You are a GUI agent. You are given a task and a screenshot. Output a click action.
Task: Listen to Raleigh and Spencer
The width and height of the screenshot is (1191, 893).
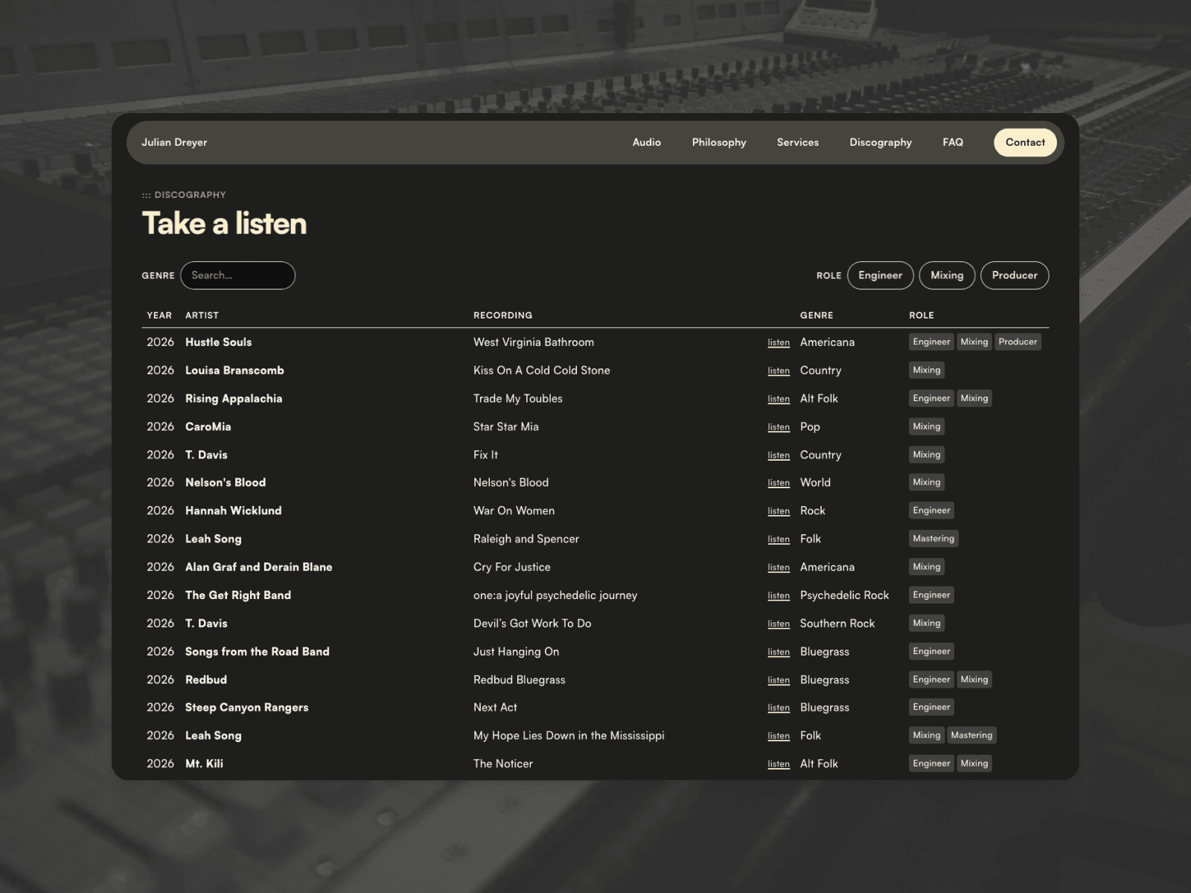[x=779, y=540]
